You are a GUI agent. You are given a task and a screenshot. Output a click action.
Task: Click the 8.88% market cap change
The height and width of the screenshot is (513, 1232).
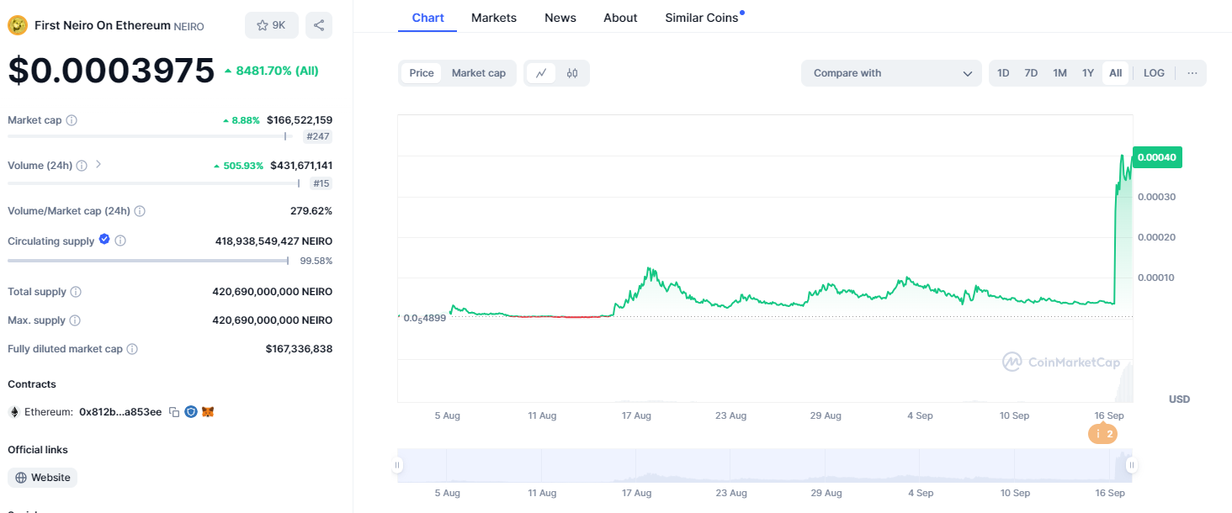(x=242, y=120)
